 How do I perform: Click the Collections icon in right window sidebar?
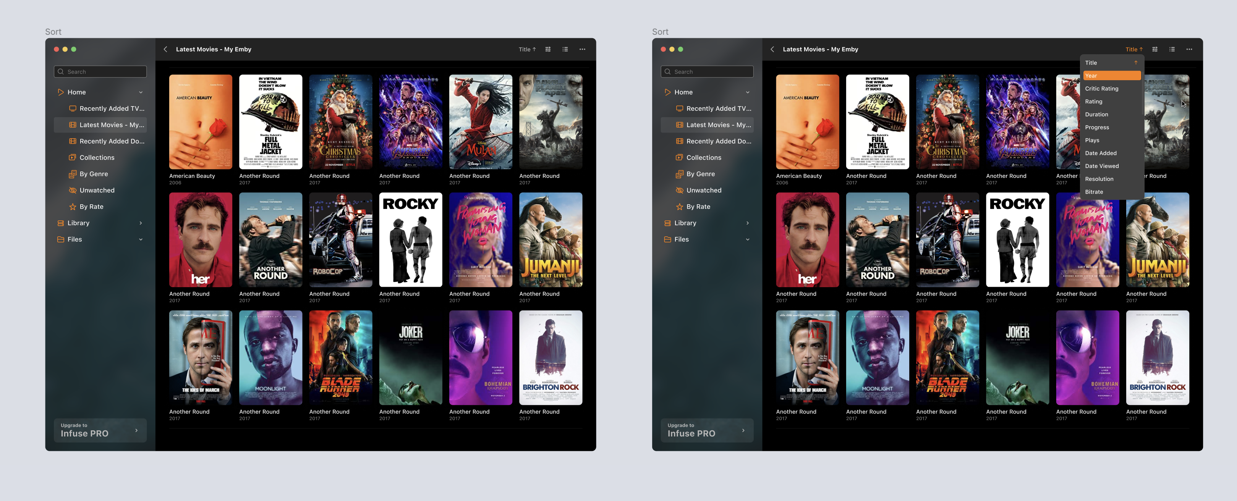point(680,158)
